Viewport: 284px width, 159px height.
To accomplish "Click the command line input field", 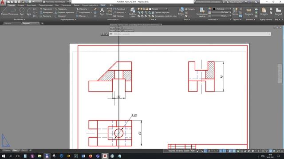I will pos(189,34).
